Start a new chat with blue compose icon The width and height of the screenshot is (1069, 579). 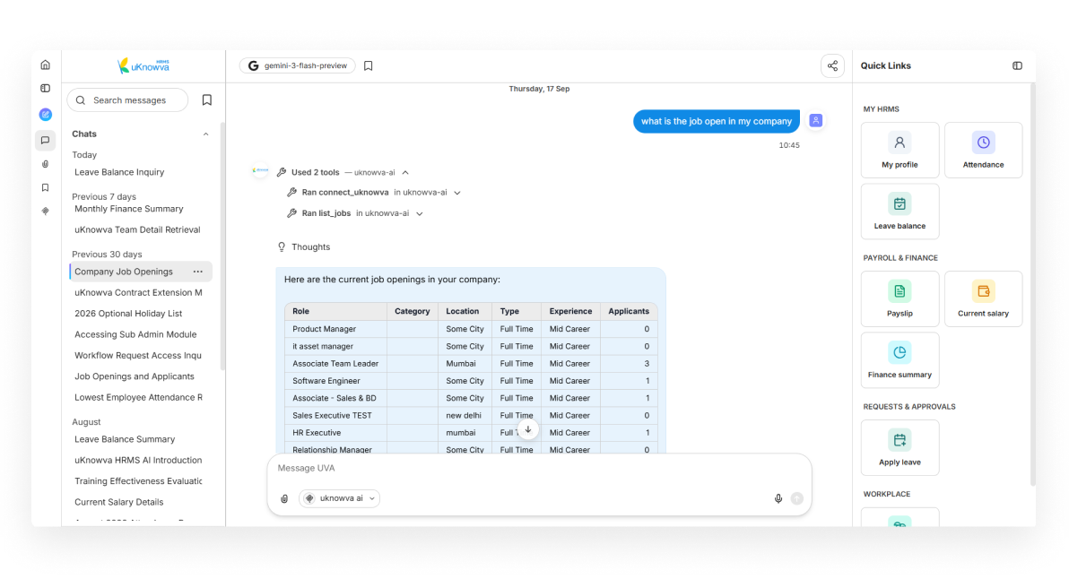(x=45, y=115)
